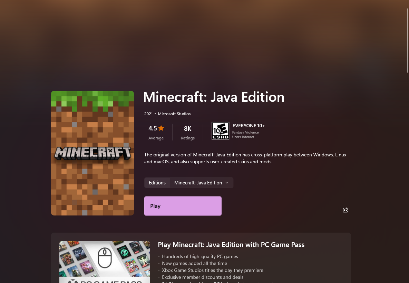Click the vertical scrollbar thumb
The image size is (409, 283).
point(408,40)
